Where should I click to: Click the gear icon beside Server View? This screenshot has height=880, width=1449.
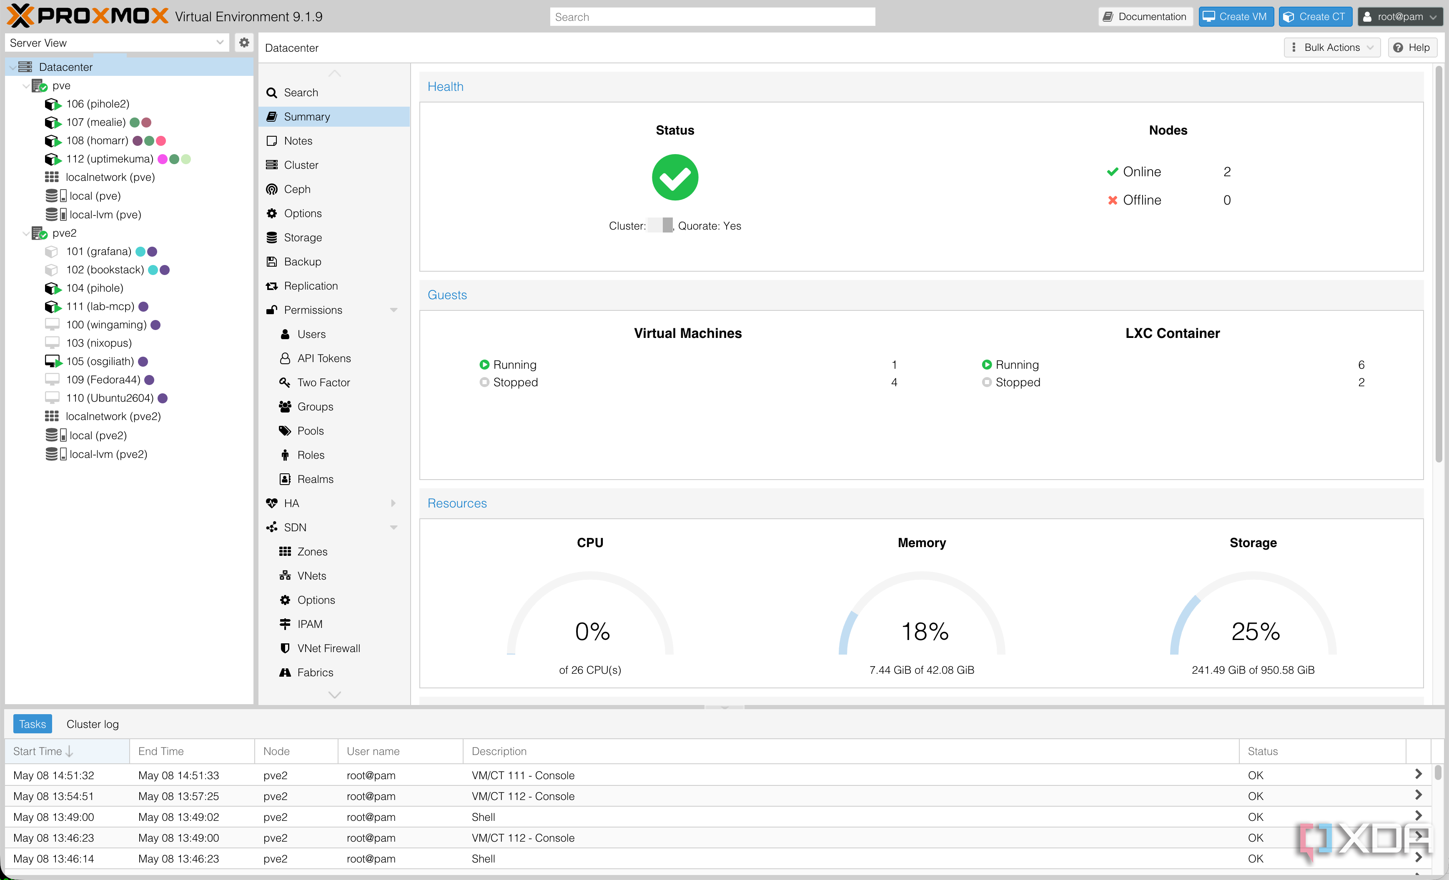point(244,42)
